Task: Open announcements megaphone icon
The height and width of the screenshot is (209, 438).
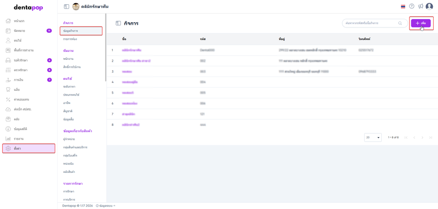Action: click(420, 6)
